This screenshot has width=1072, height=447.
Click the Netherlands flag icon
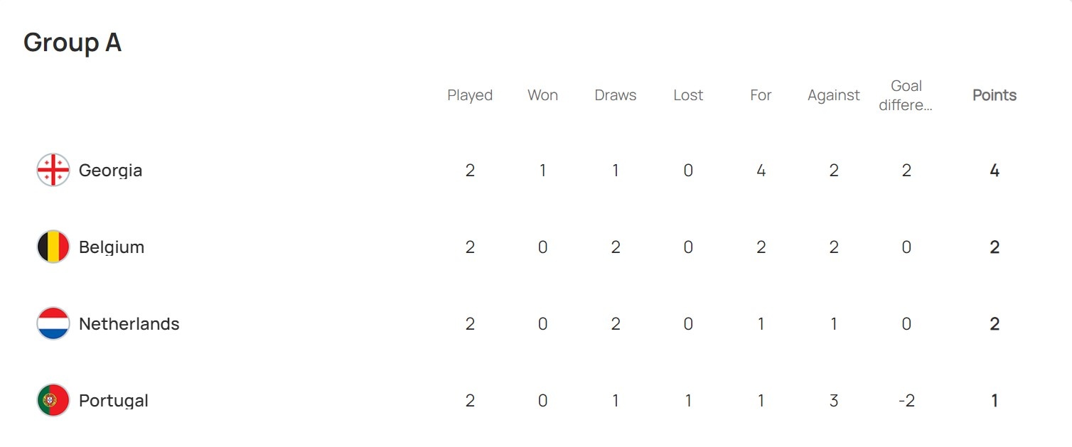pos(53,324)
